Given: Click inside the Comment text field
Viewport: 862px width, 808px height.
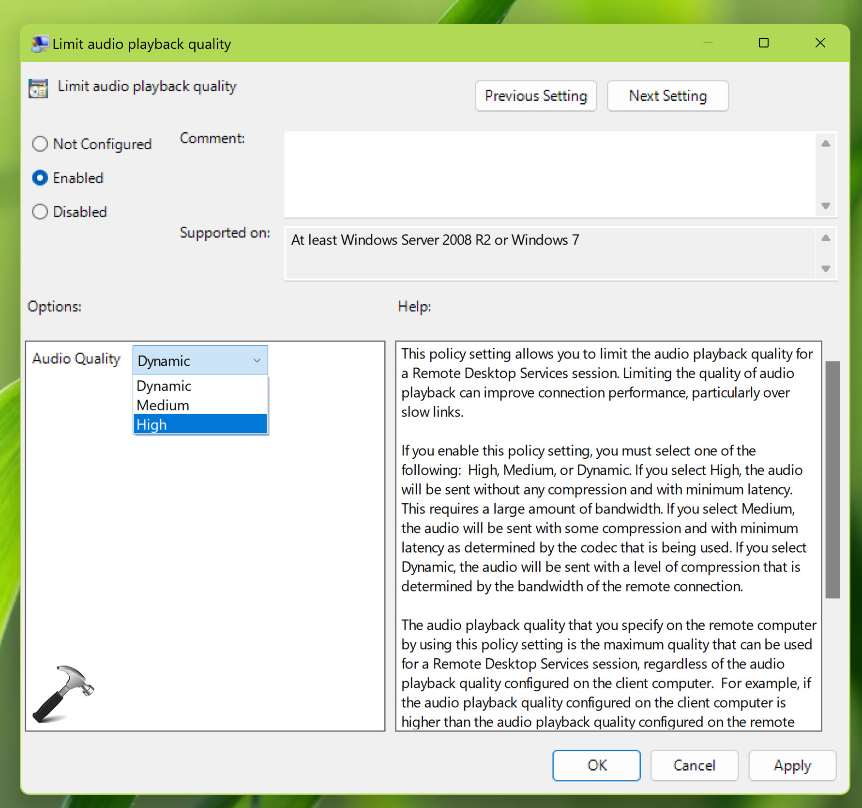Looking at the screenshot, I should [549, 174].
